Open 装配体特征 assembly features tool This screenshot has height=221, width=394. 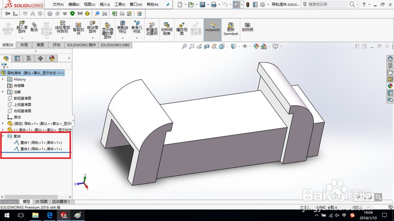coord(123,27)
